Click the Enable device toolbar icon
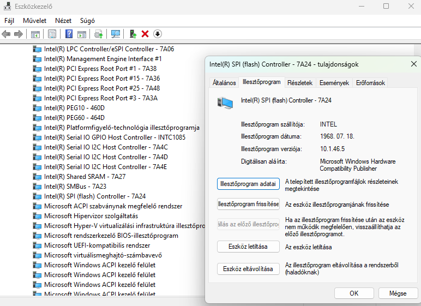The height and width of the screenshot is (306, 421). click(133, 34)
